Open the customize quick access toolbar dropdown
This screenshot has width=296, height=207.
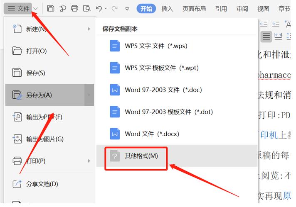click(x=127, y=9)
